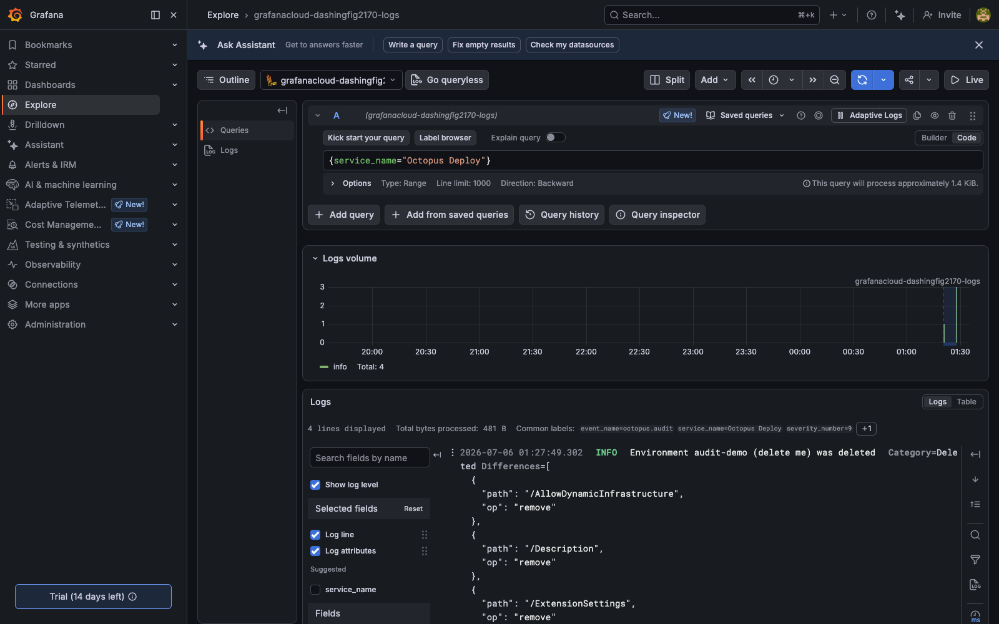Grab the query A drag handle
999x624 pixels.
pyautogui.click(x=972, y=115)
